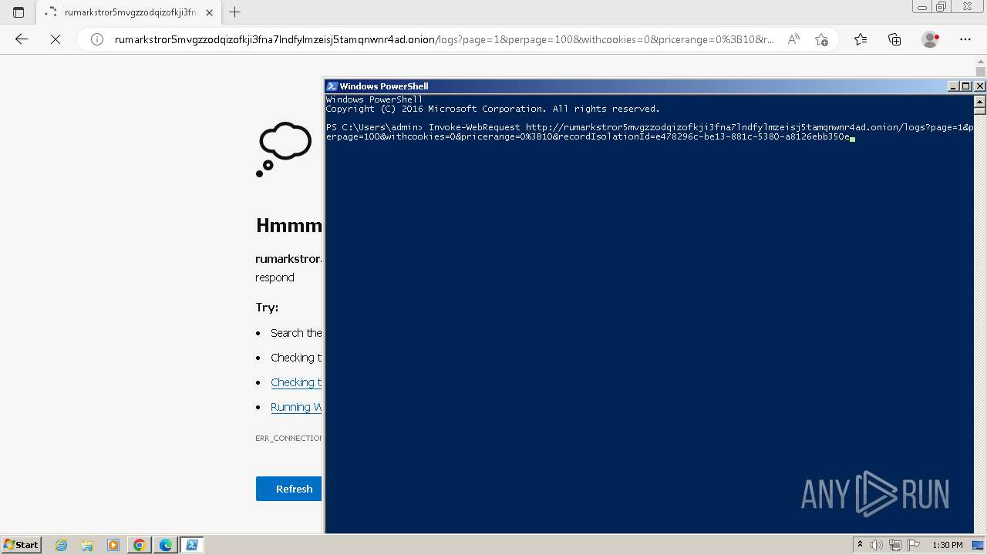Open network tray icon
987x555 pixels.
coord(894,545)
